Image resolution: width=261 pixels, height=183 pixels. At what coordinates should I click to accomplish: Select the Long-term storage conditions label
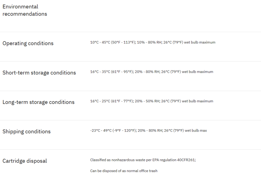tap(39, 102)
